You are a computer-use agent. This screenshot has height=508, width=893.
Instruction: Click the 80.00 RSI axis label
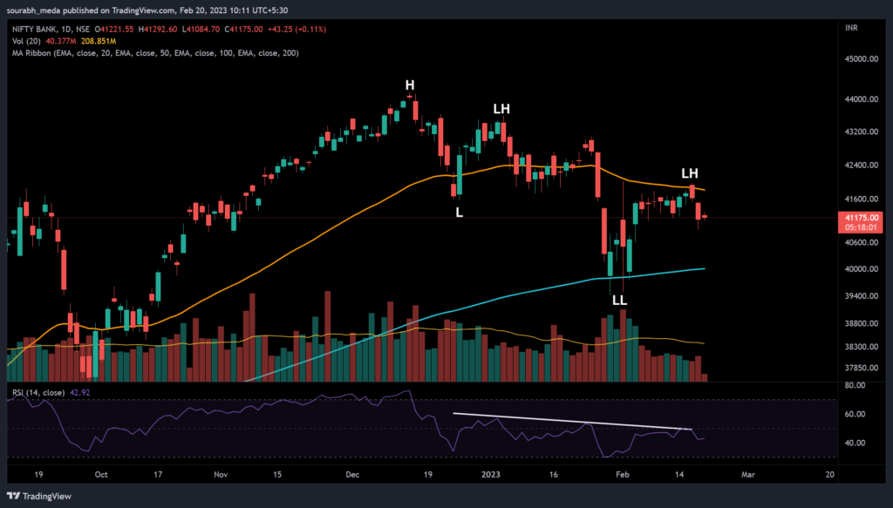(856, 386)
